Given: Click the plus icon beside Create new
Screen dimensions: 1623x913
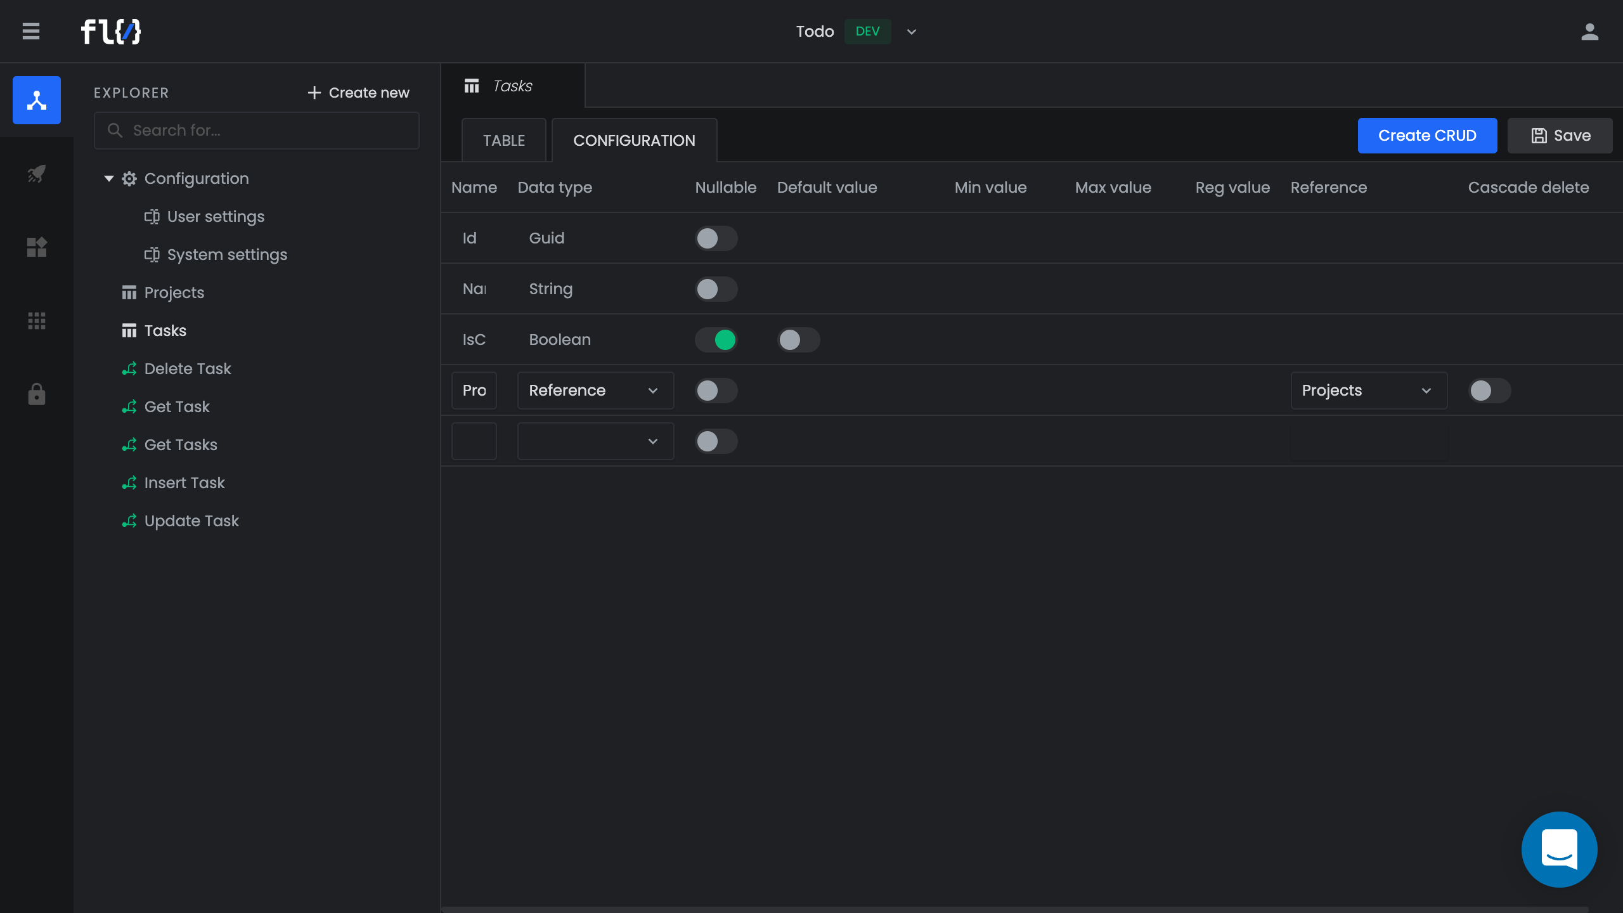Looking at the screenshot, I should pos(314,93).
